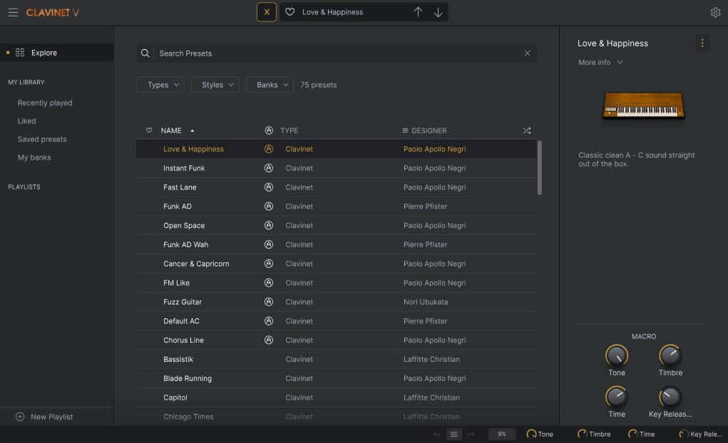Open the Banks filter dropdown

270,85
